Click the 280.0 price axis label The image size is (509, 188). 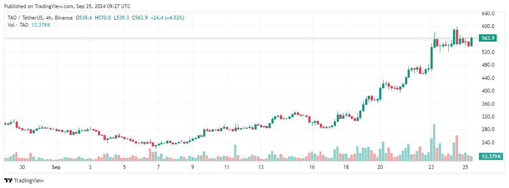click(488, 129)
